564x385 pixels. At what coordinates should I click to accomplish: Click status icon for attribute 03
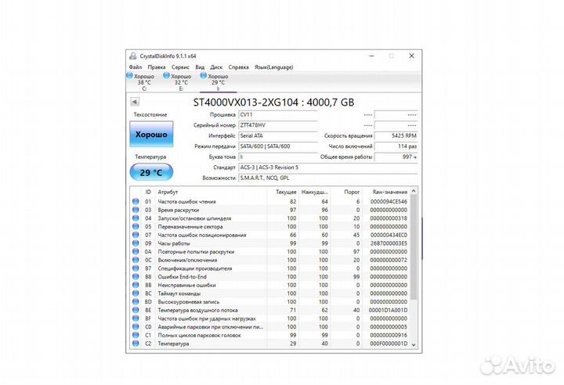136,210
